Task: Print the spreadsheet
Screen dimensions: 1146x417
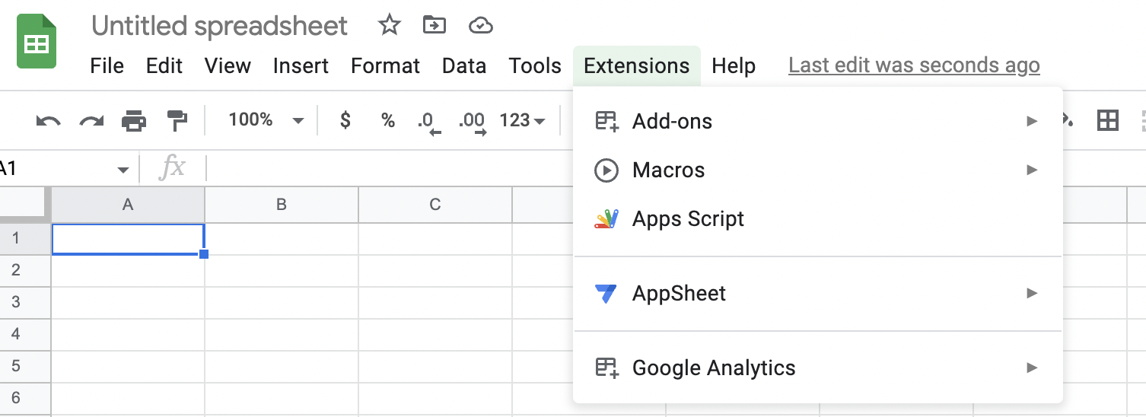Action: click(134, 120)
